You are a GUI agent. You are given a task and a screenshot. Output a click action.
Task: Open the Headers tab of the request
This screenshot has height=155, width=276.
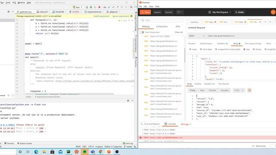coord(223,43)
